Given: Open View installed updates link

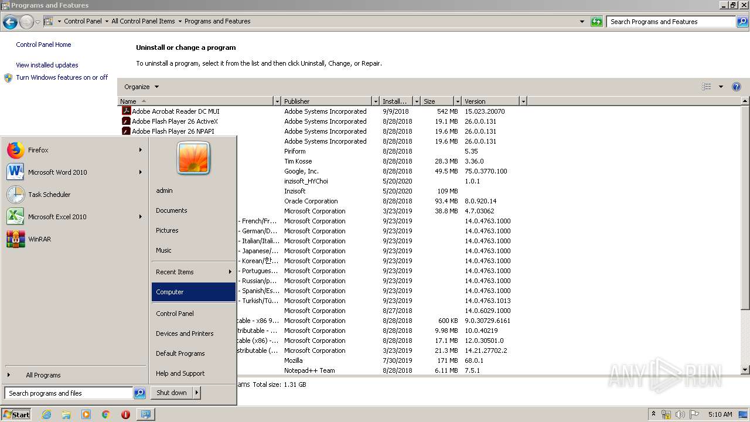Looking at the screenshot, I should click(47, 65).
